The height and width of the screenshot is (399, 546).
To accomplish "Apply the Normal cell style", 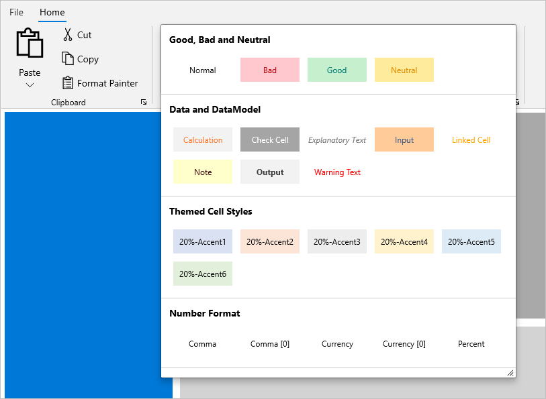I will pyautogui.click(x=203, y=70).
